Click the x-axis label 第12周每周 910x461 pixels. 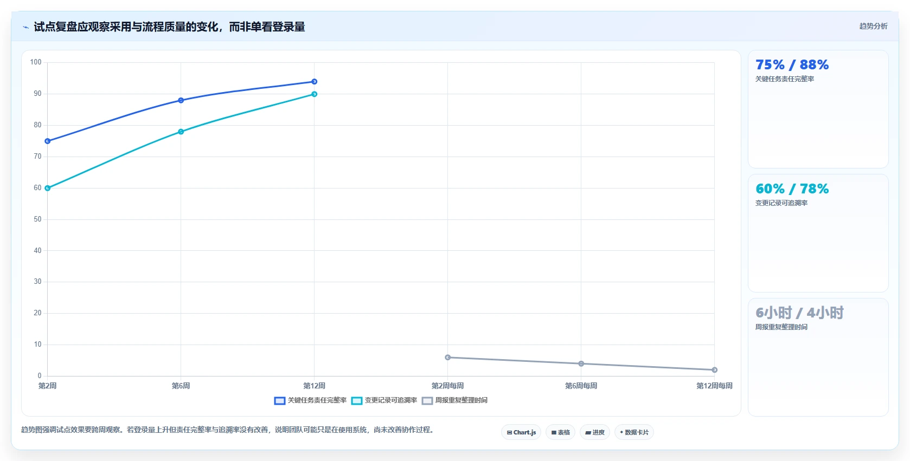tap(715, 386)
